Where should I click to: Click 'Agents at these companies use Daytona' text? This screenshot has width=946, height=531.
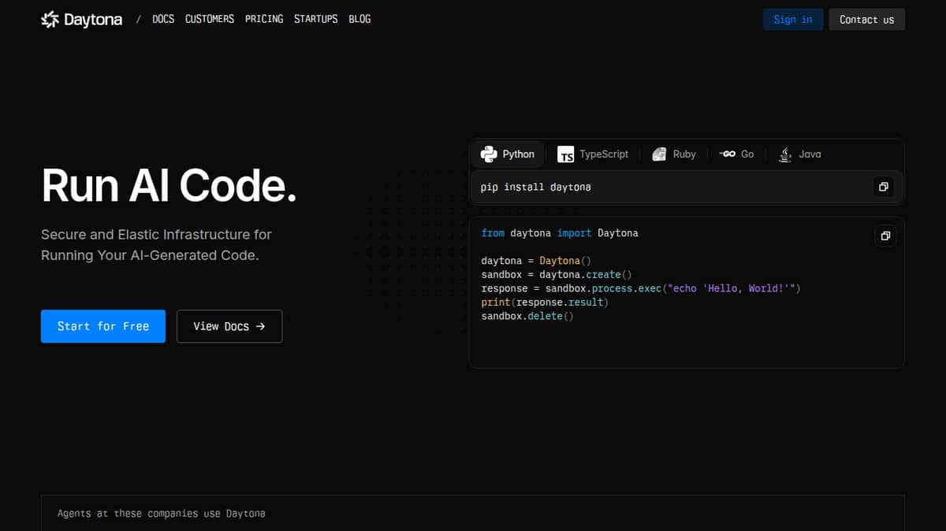[x=162, y=513]
